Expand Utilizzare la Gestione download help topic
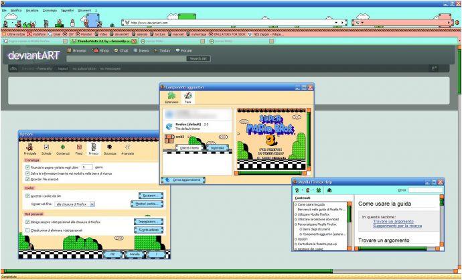Screen dimensions: 462x280 pos(295,219)
